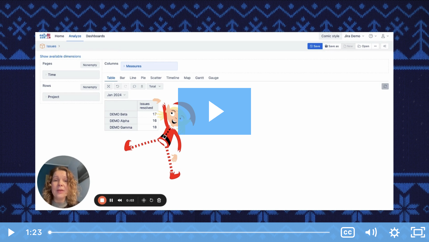Click the Issues cube breadcrumb
The height and width of the screenshot is (242, 429).
(x=51, y=46)
